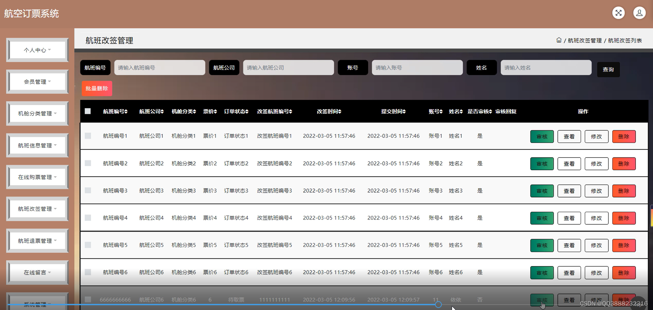Focus the 请输入账号 input field

click(417, 68)
